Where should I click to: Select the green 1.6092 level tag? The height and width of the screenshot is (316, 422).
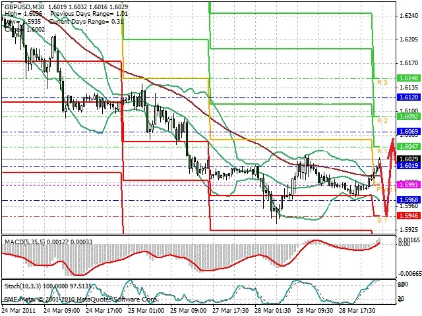coord(409,117)
